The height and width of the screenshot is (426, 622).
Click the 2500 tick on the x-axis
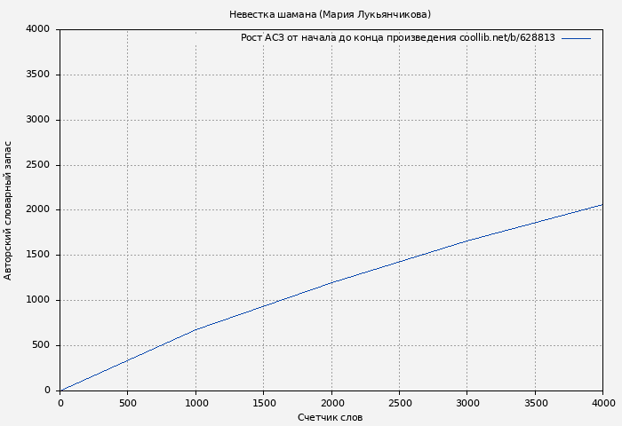tap(399, 403)
